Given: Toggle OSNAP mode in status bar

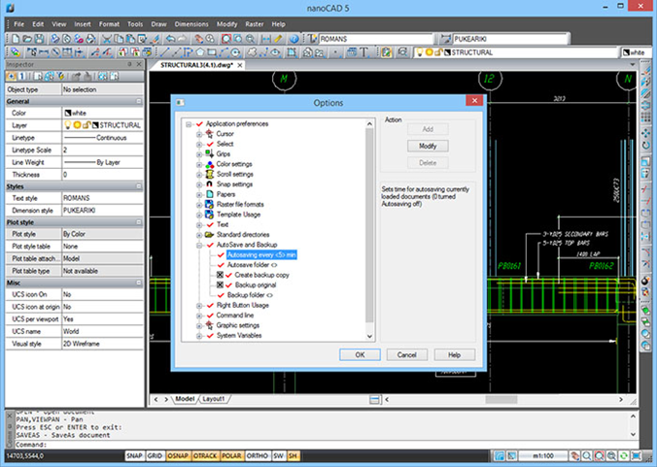Looking at the screenshot, I should pyautogui.click(x=177, y=456).
